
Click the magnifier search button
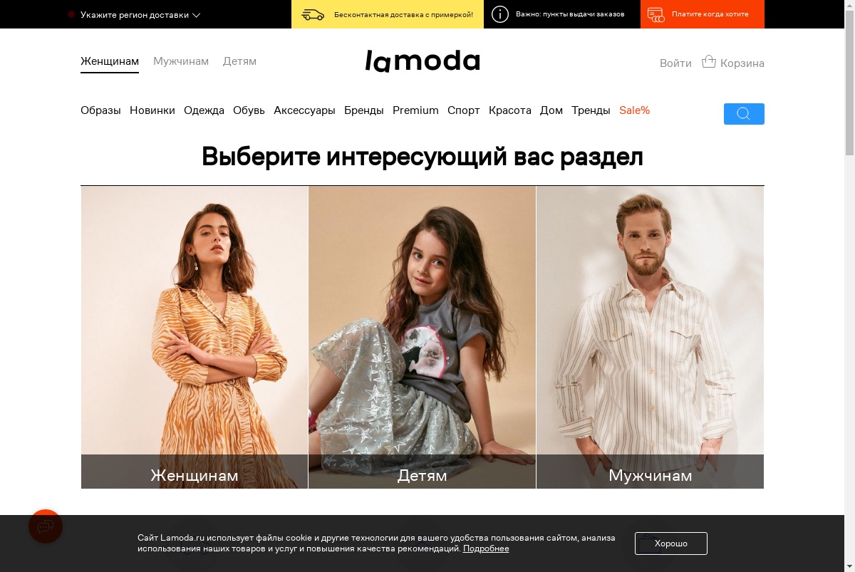(x=744, y=114)
